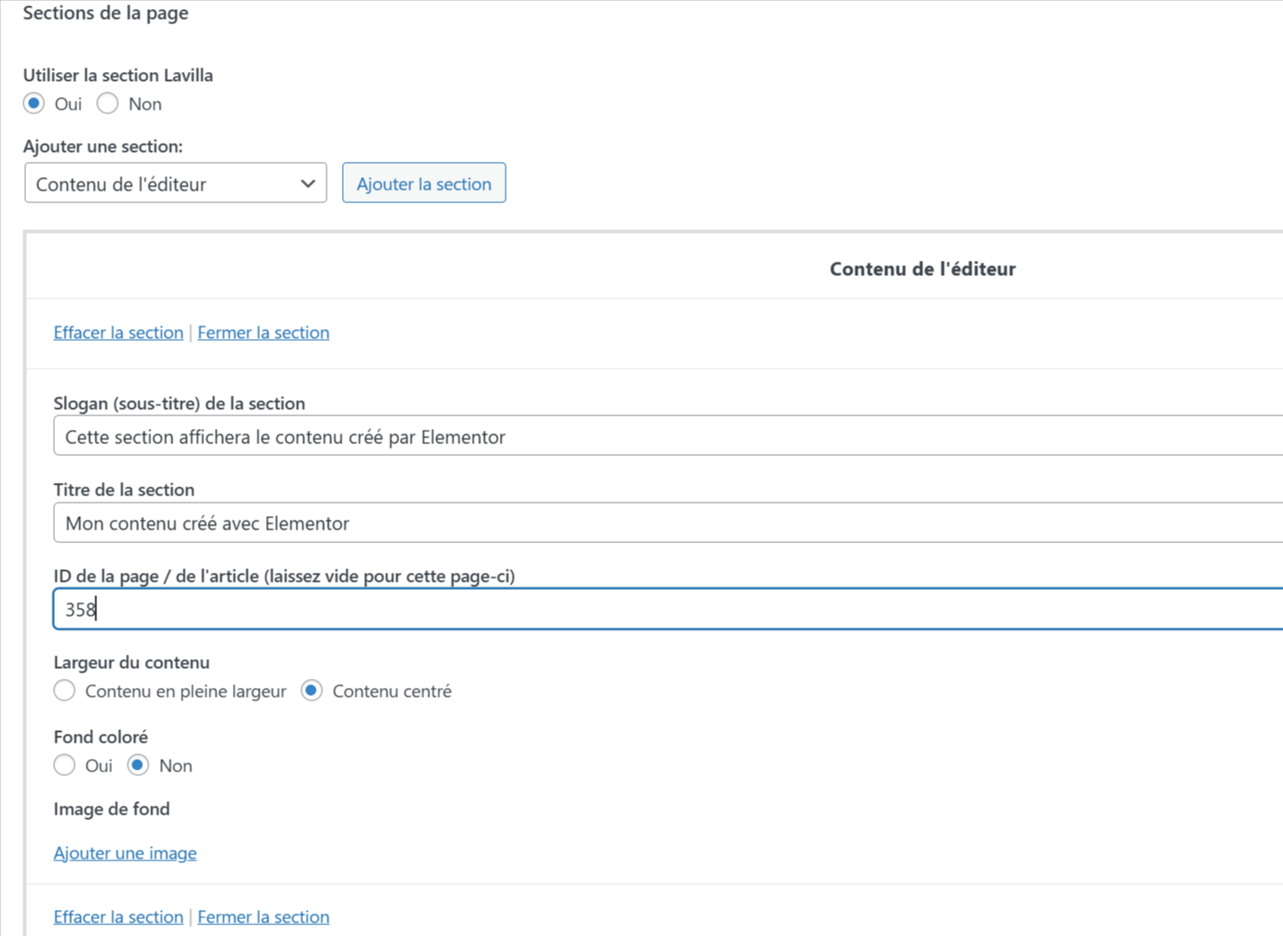This screenshot has width=1283, height=936.
Task: Open the Ajouter une section dropdown
Action: pos(175,183)
